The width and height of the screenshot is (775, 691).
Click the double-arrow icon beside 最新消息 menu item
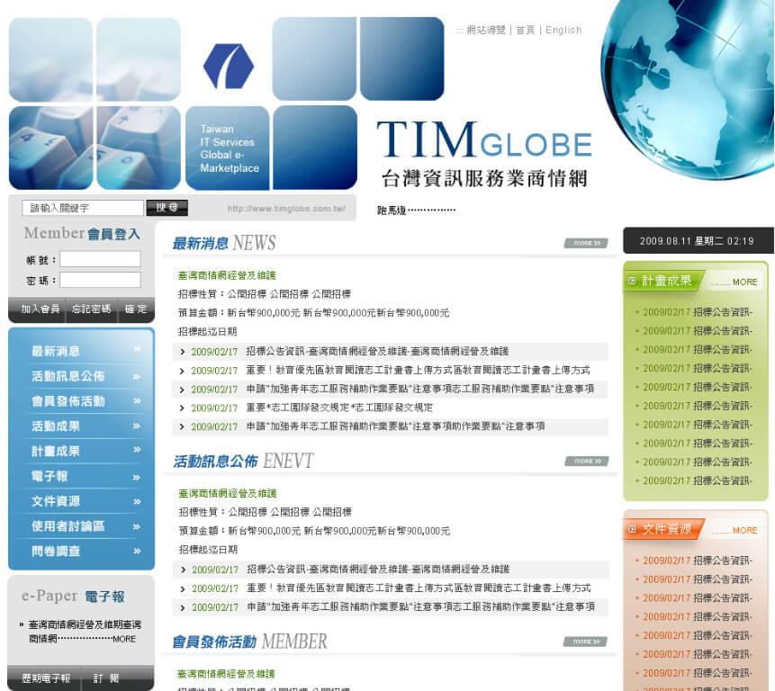coord(137,349)
